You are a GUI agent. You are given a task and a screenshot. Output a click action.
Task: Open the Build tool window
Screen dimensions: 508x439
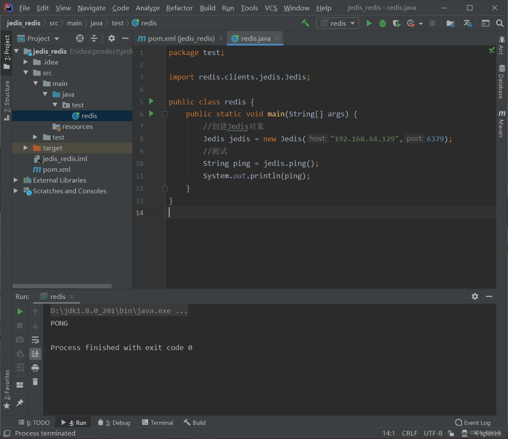195,423
